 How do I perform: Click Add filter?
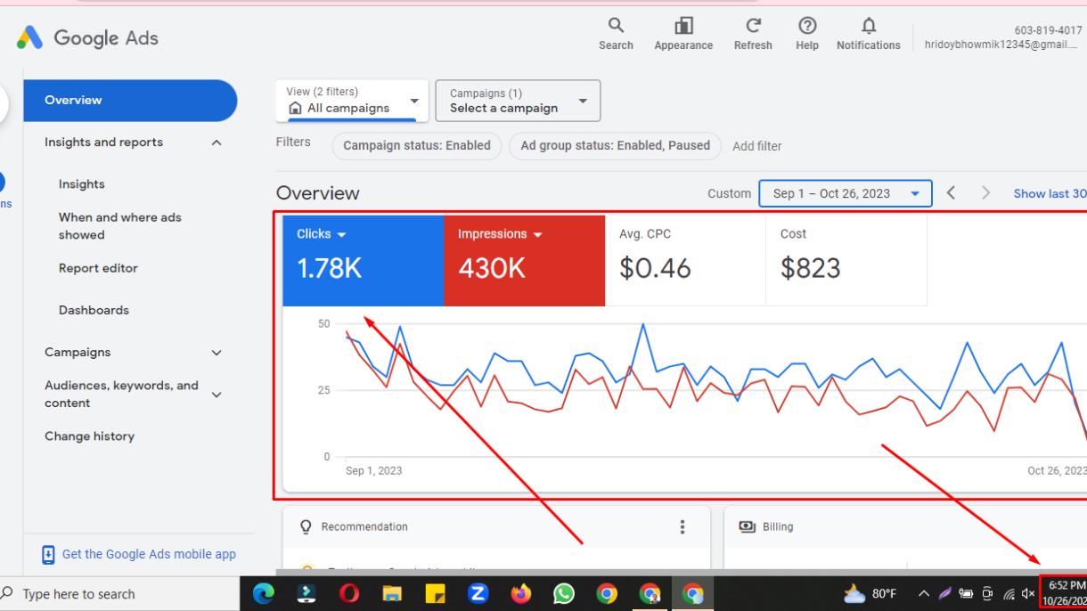coord(757,146)
